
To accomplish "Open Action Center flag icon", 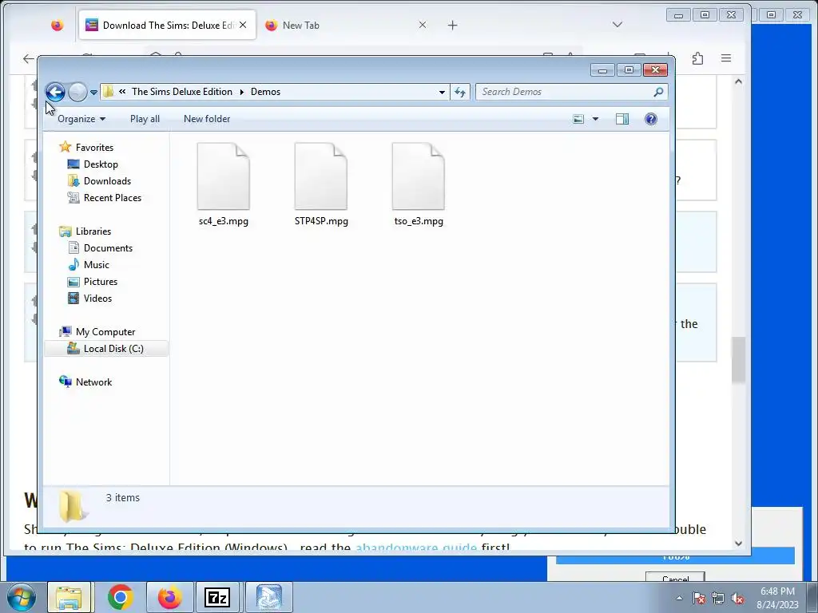I will 698,599.
